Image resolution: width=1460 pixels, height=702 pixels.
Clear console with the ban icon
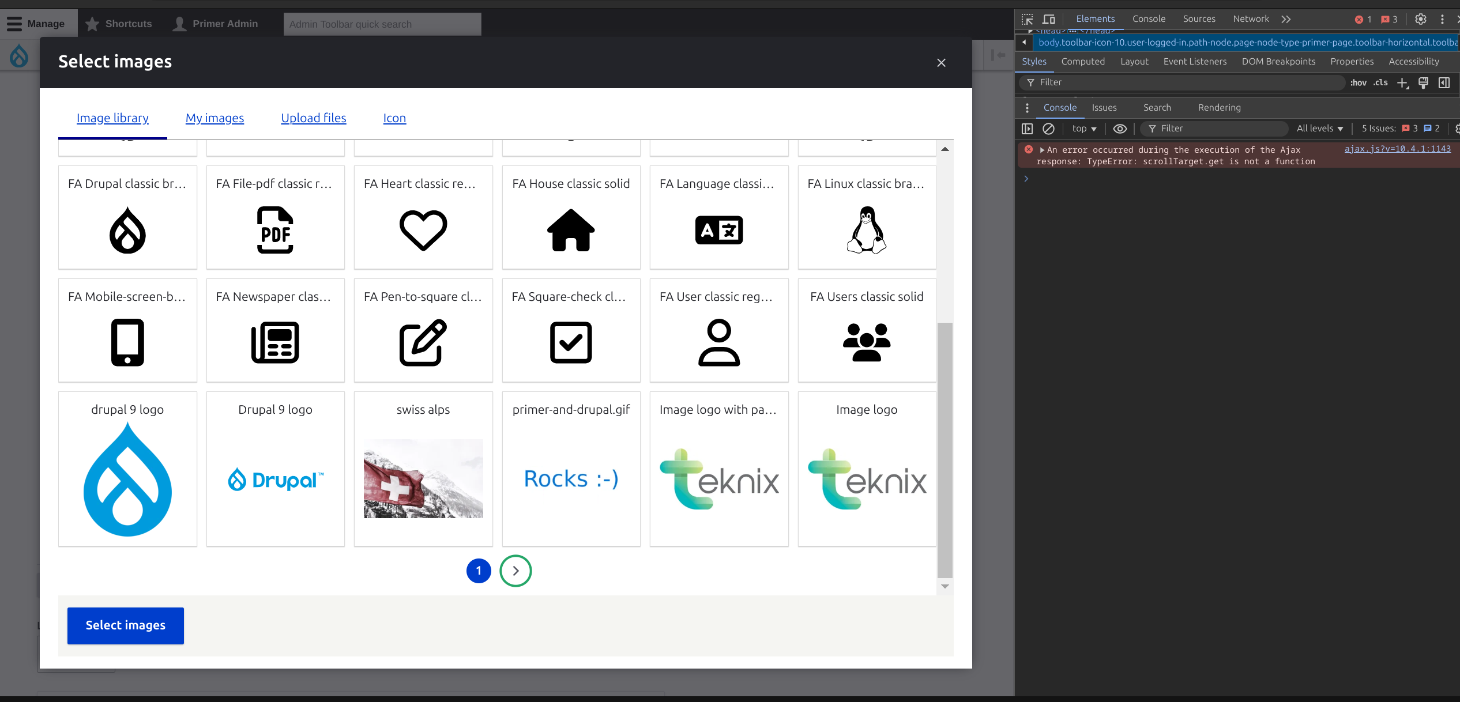click(1048, 129)
